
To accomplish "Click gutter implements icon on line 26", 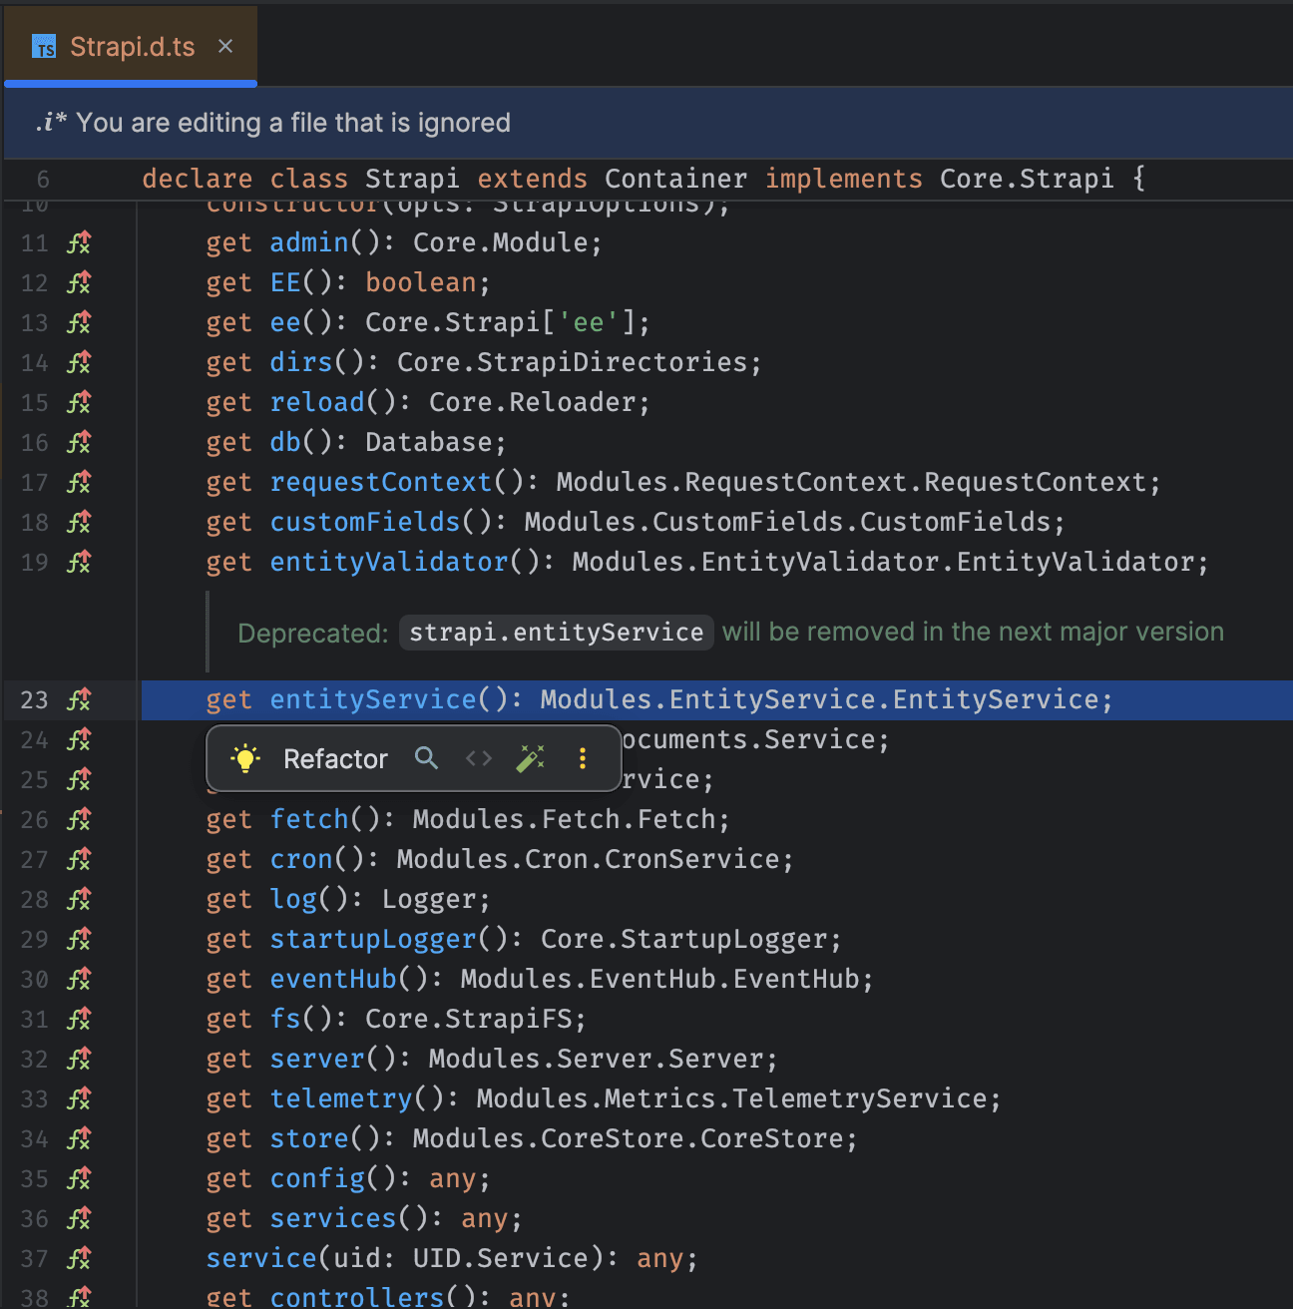I will click(x=79, y=818).
